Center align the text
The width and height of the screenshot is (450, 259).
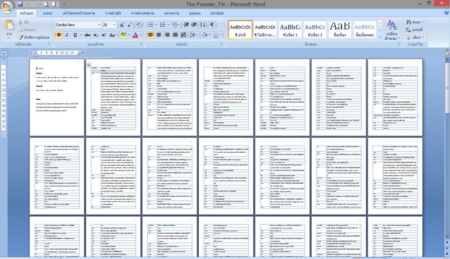click(159, 35)
